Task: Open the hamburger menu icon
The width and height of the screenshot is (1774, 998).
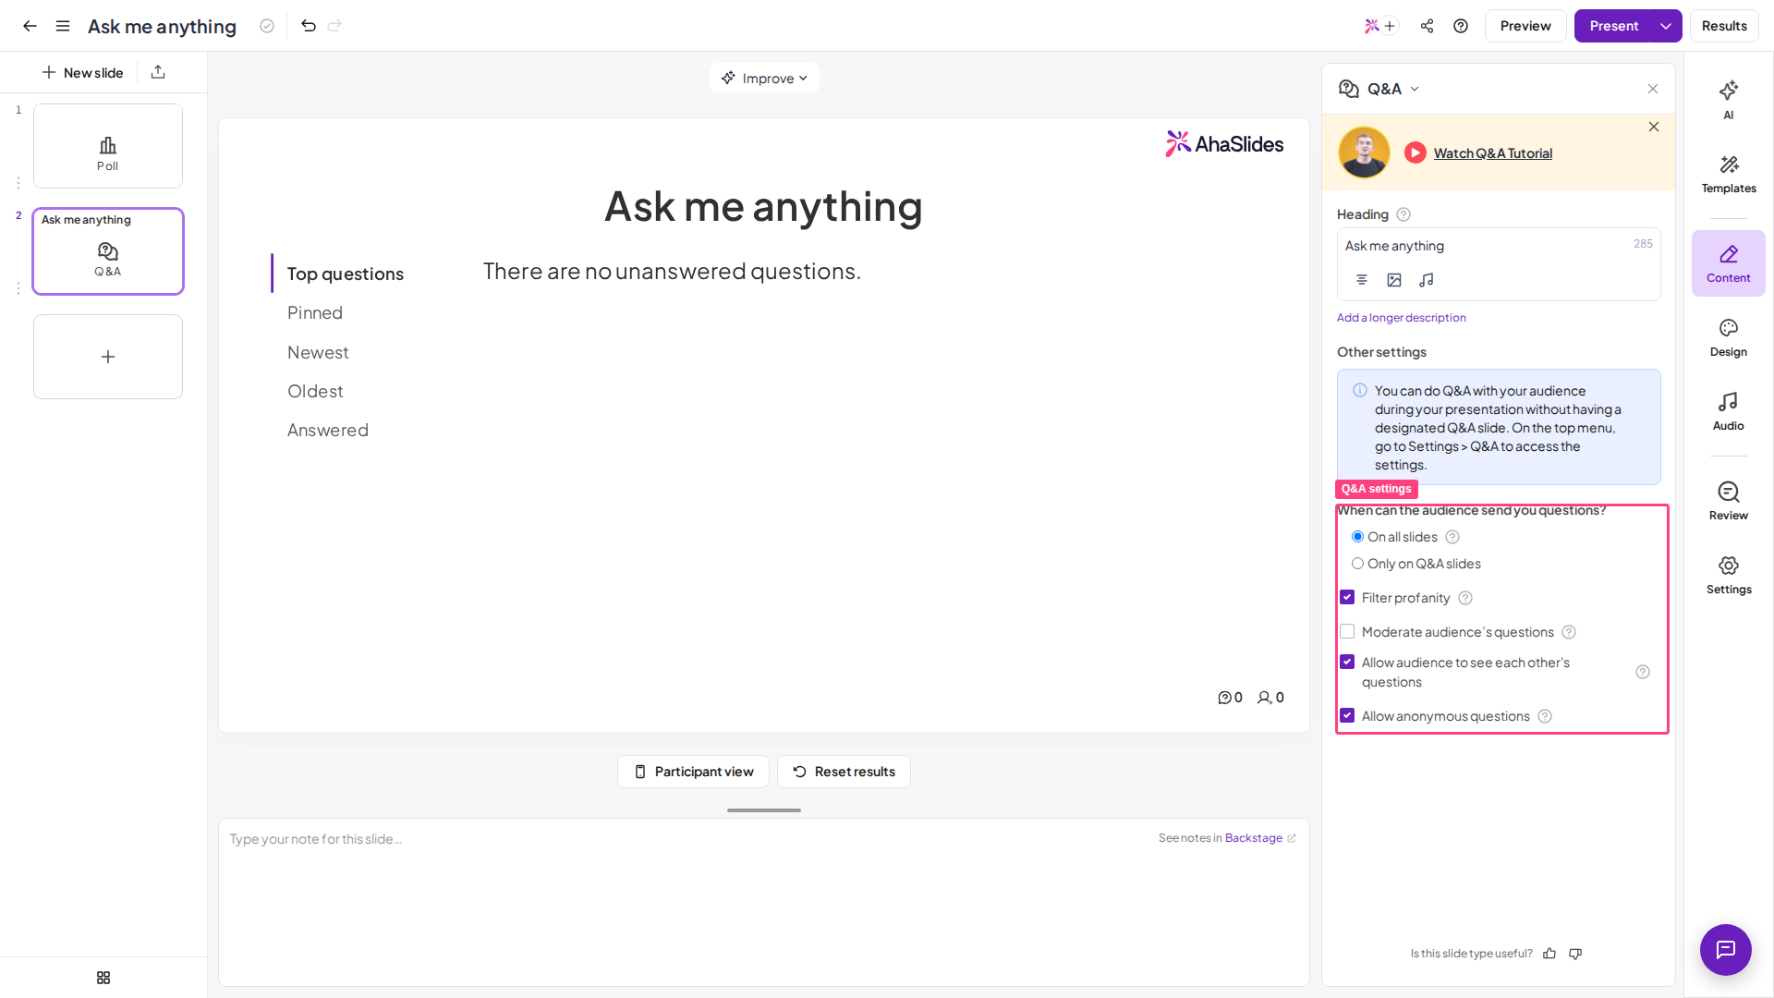Action: 63,26
